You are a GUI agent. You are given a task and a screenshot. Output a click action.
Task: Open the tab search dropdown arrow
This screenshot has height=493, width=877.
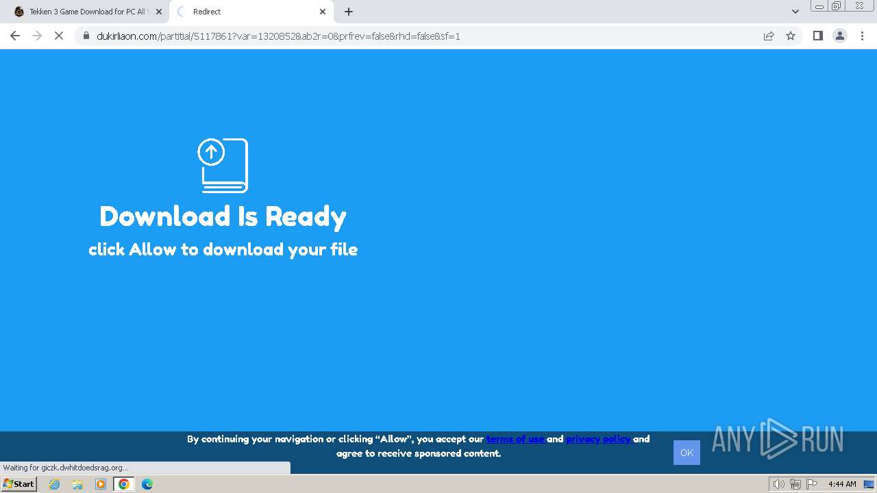pos(795,12)
